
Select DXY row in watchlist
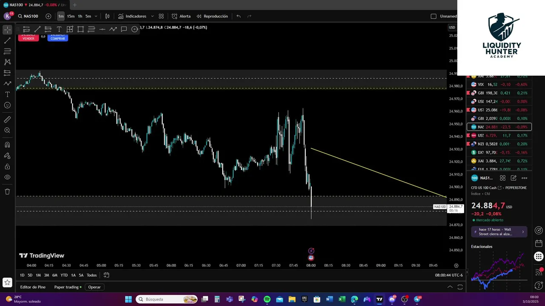[x=499, y=153]
